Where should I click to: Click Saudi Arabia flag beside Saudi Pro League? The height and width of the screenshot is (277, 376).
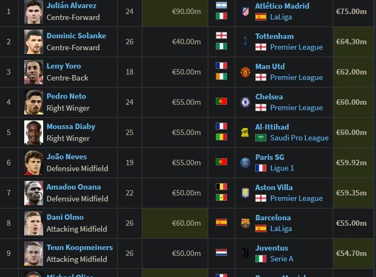(x=261, y=138)
